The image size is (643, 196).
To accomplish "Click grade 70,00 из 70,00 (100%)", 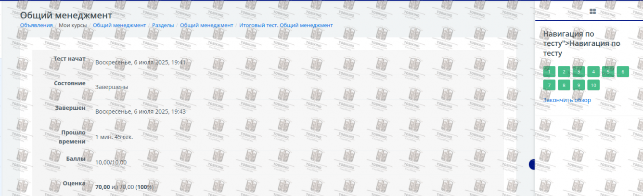I will [x=124, y=187].
